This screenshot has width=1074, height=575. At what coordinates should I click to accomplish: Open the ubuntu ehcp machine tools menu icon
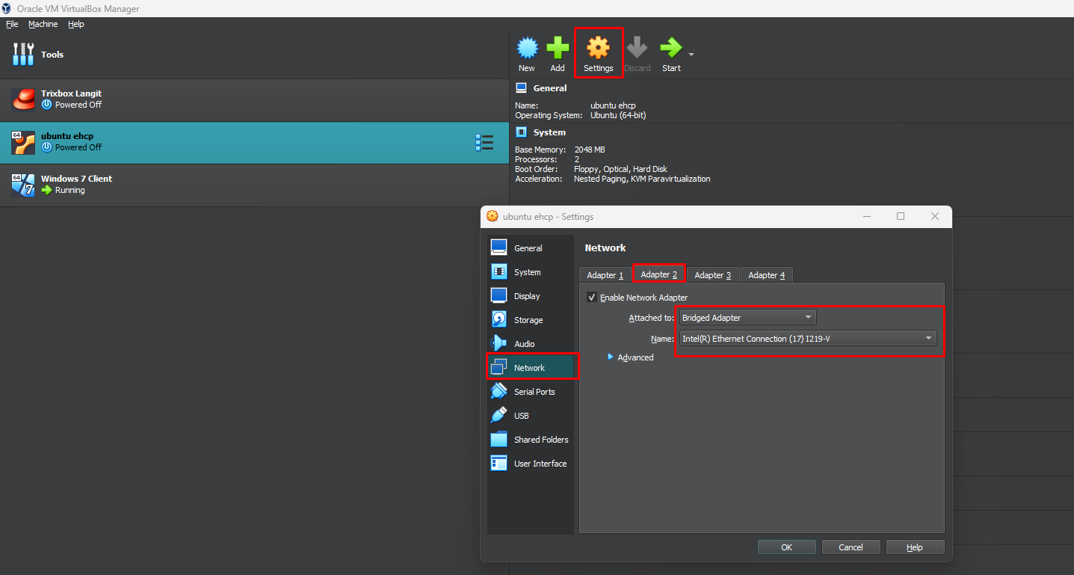tap(484, 143)
